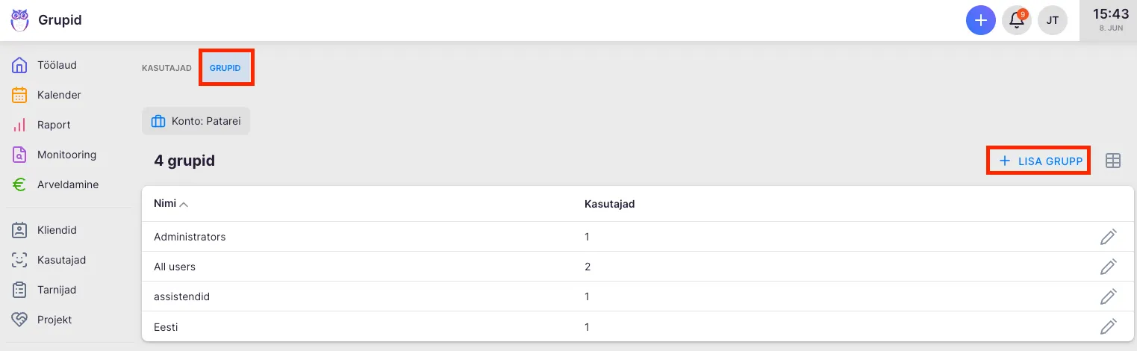Select Monitooring in the sidebar
Screen dimensions: 1137x351
click(x=66, y=155)
